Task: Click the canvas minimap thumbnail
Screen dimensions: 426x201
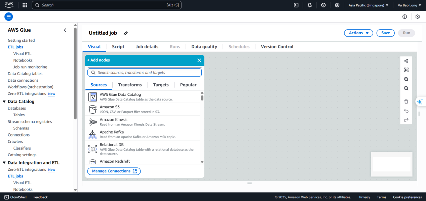Action: (392, 164)
